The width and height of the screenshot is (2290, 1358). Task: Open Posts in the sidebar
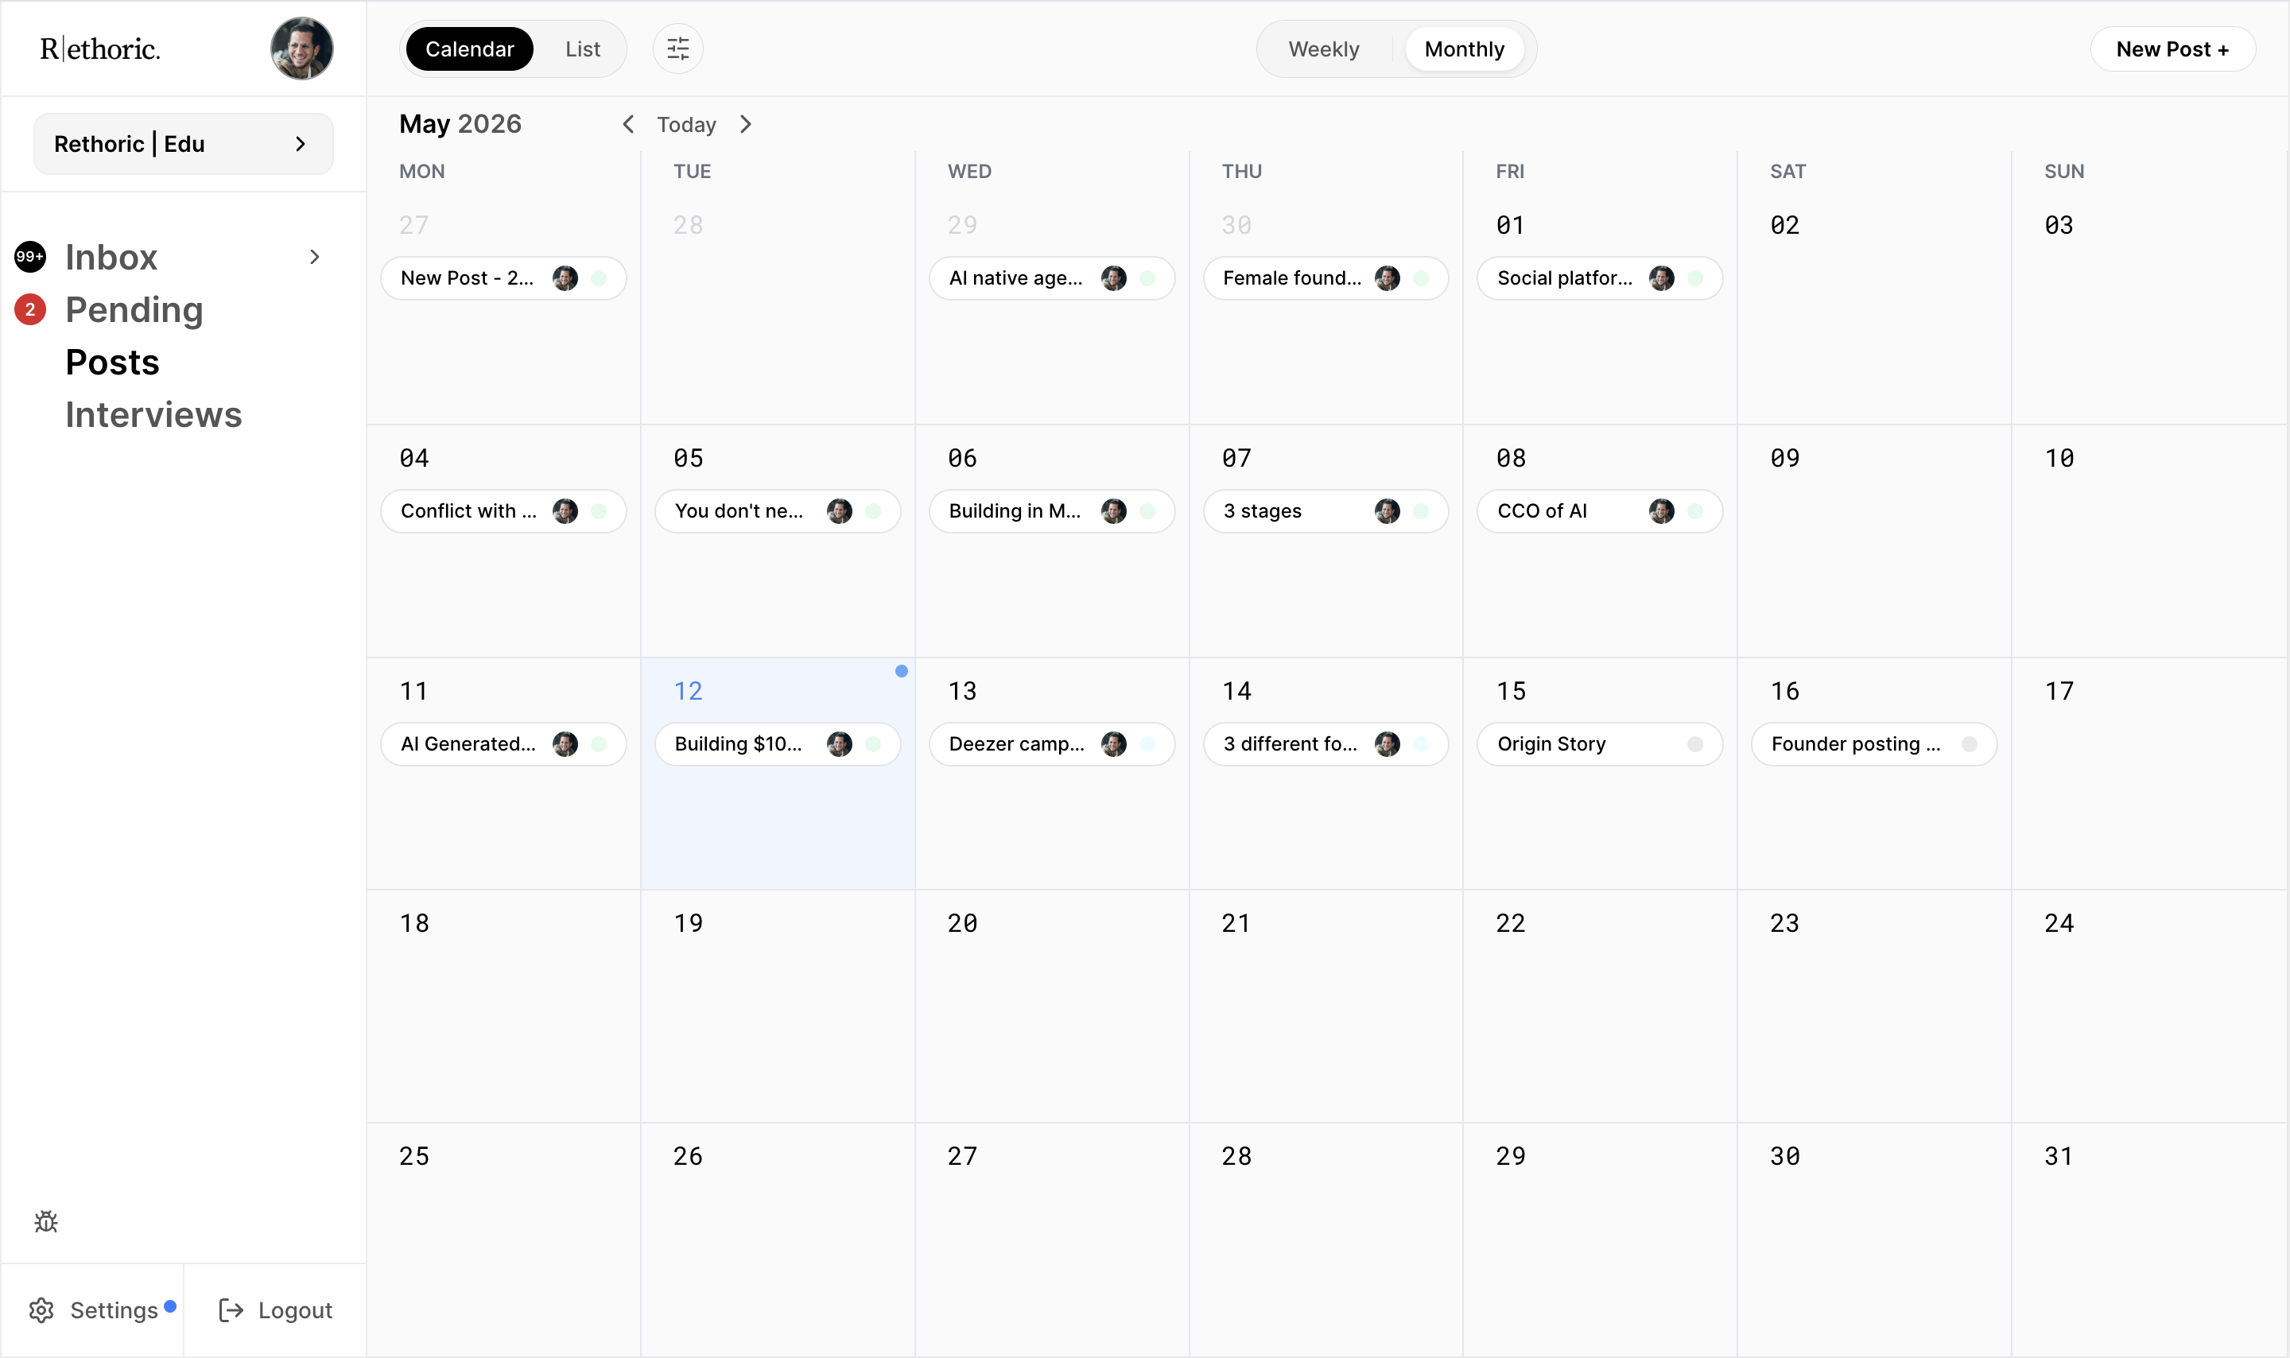113,363
